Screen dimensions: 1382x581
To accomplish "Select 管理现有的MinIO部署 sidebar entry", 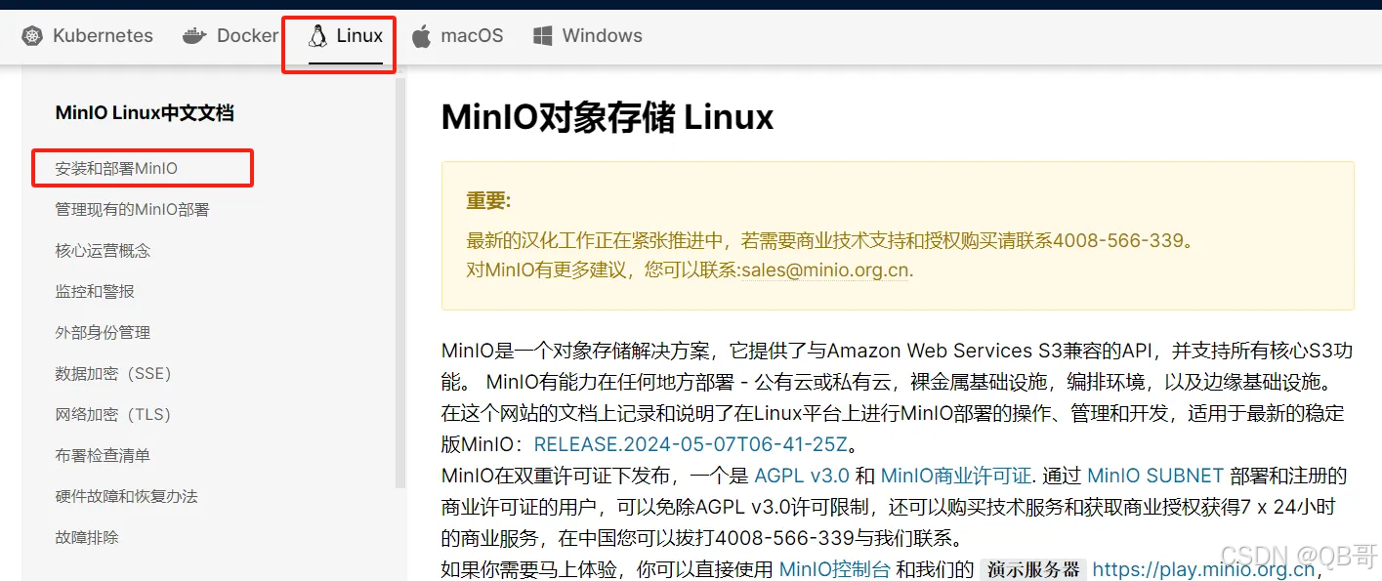I will [x=132, y=210].
